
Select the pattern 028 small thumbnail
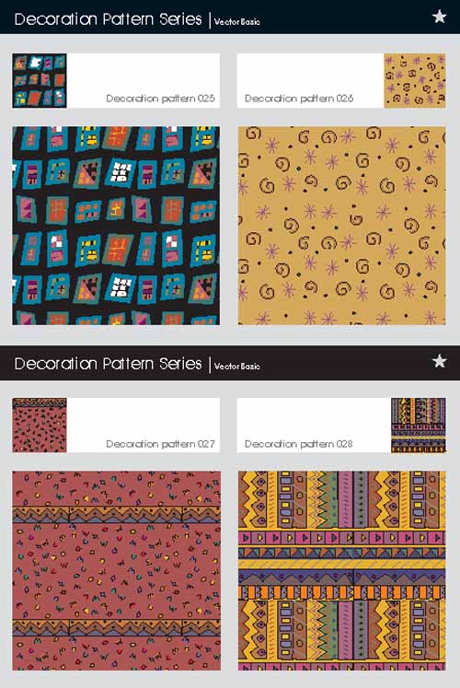click(x=419, y=426)
